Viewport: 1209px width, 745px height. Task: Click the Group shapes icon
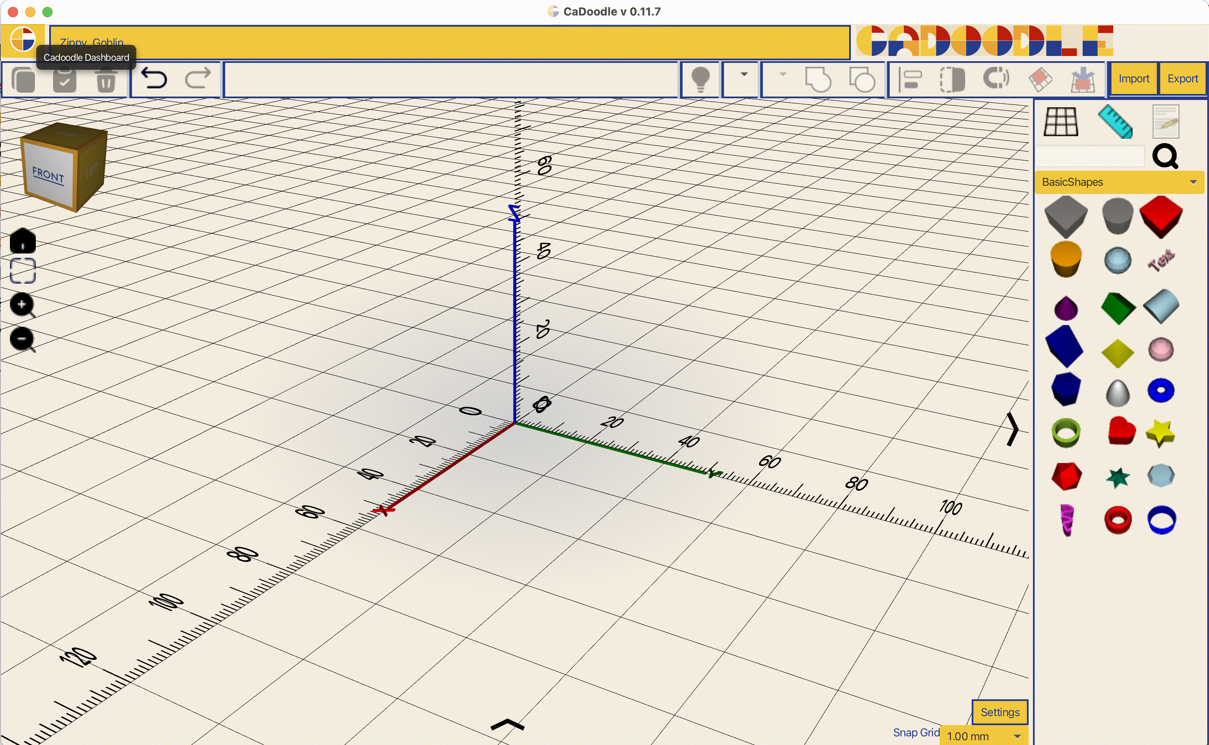(818, 79)
